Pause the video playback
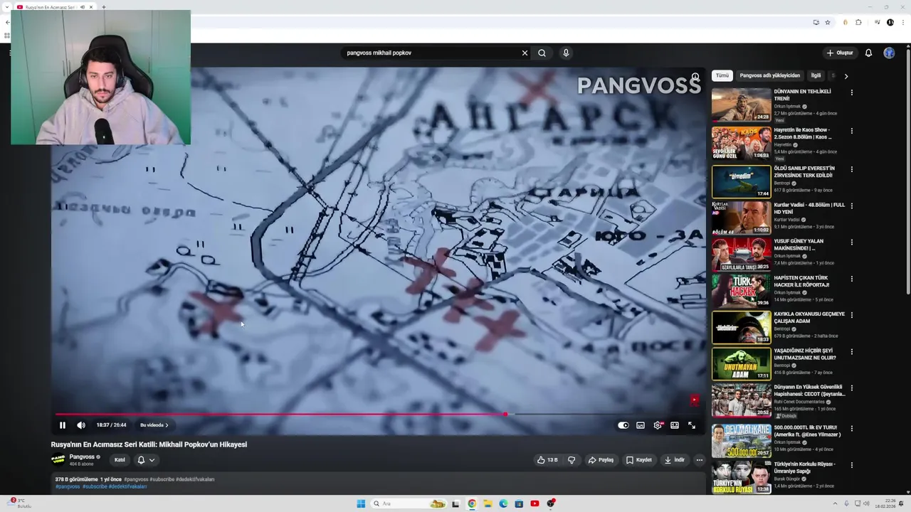This screenshot has width=911, height=512. coord(62,425)
